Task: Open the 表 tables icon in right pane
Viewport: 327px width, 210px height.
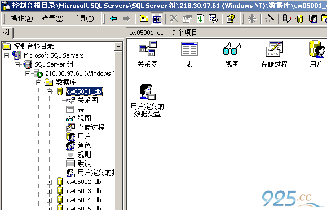Action: [189, 49]
